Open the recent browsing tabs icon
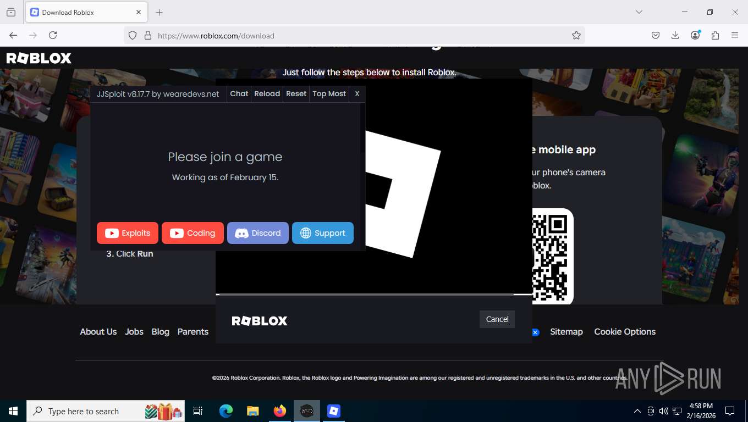Viewport: 748px width, 422px height. pos(11,12)
